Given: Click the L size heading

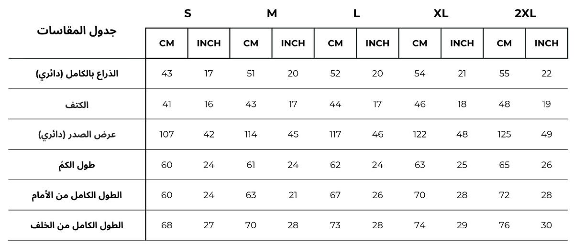Looking at the screenshot, I should (356, 14).
